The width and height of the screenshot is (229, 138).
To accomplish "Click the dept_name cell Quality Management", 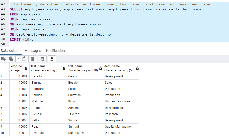I will coord(121,127).
